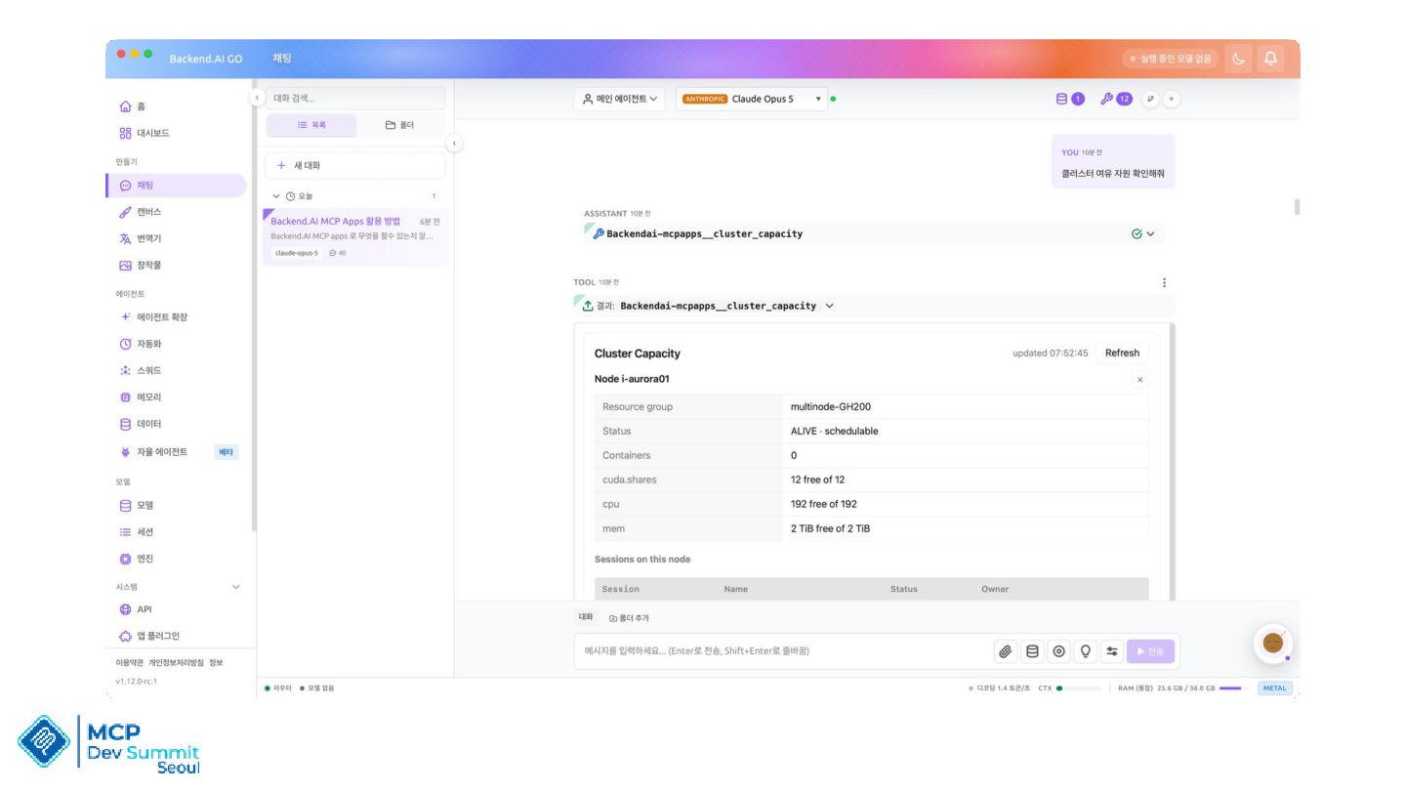Switch conversation list to 목록 view
Viewport: 1406px width, 792px height.
pos(311,125)
